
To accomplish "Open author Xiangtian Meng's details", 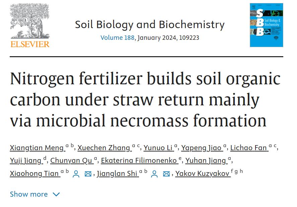I will tap(37, 148).
